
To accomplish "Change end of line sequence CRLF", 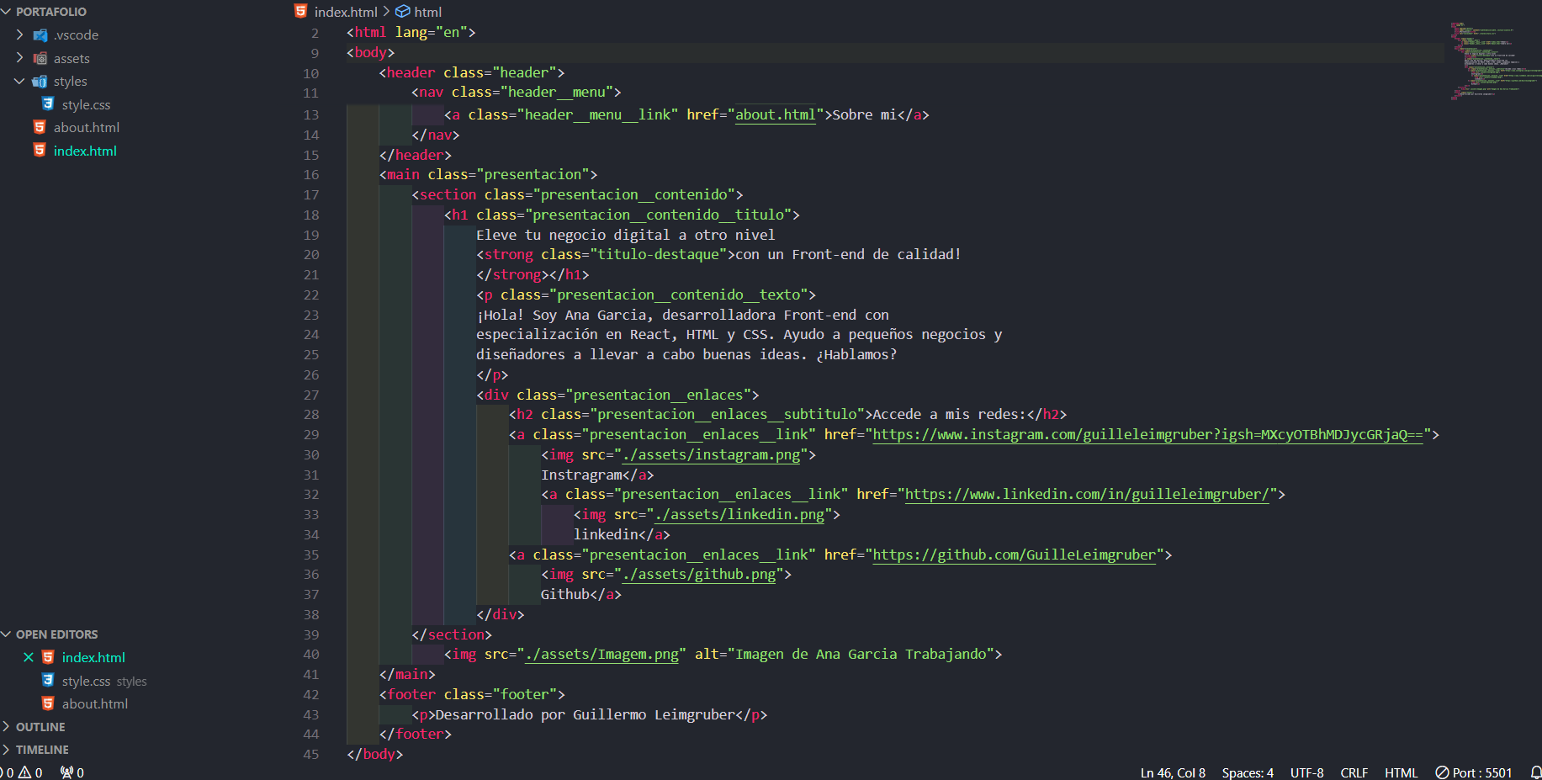I will pos(1354,772).
